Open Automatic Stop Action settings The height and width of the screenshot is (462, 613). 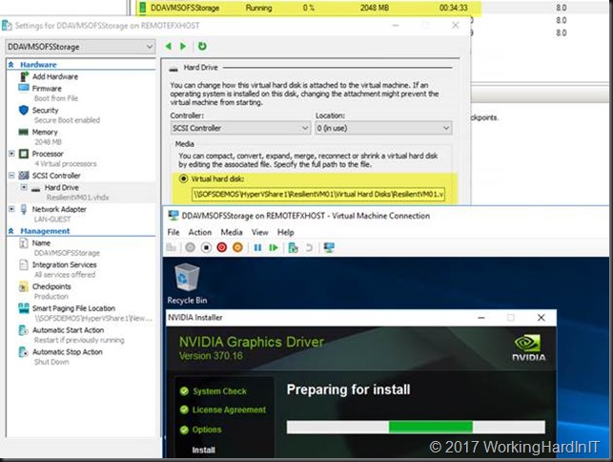[x=68, y=352]
